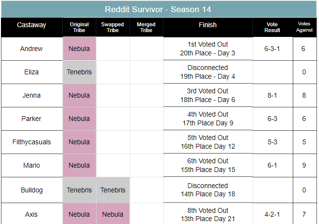Select Mario's 6th Voted Out finish cell
The width and height of the screenshot is (319, 224).
tap(208, 165)
